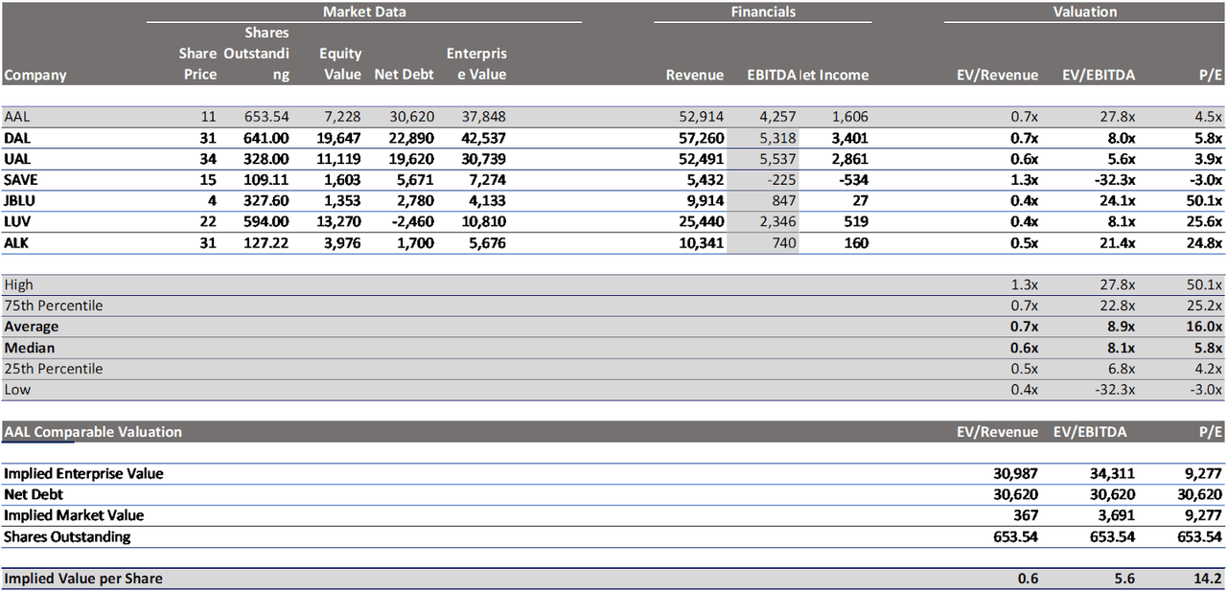Viewport: 1227px width, 591px height.
Task: Click DAL's revenue cell showing 57,260
Action: coord(700,138)
